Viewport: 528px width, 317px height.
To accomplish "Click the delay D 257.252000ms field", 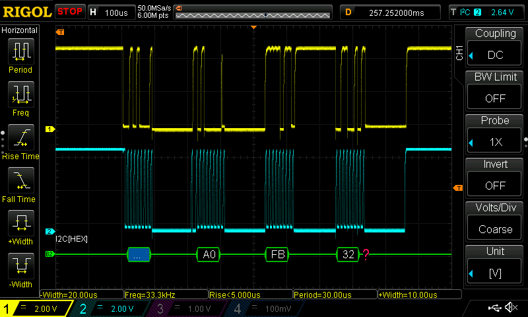I will point(390,13).
